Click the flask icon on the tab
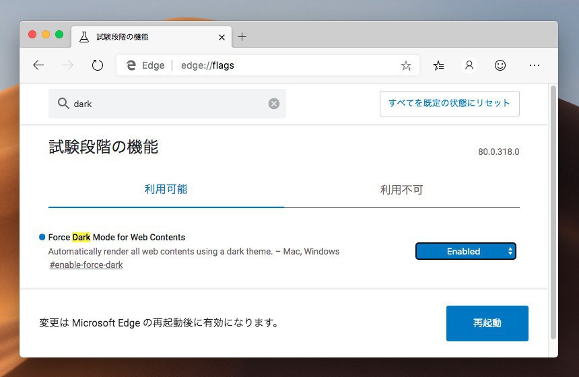 click(84, 37)
